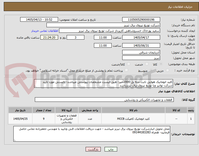Click the بازگشت back button
Screen dimensions: 199x156
click(93, 149)
